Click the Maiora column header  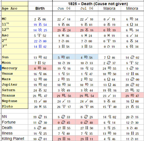point(109,8)
